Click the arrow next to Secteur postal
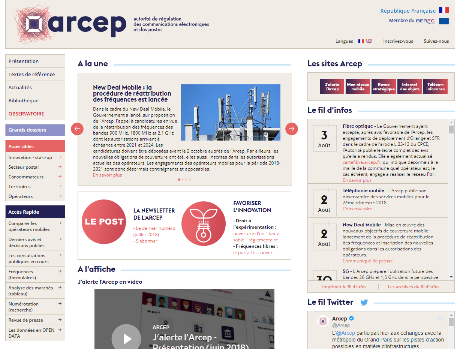Image resolution: width=457 pixels, height=349 pixels. pos(60,167)
